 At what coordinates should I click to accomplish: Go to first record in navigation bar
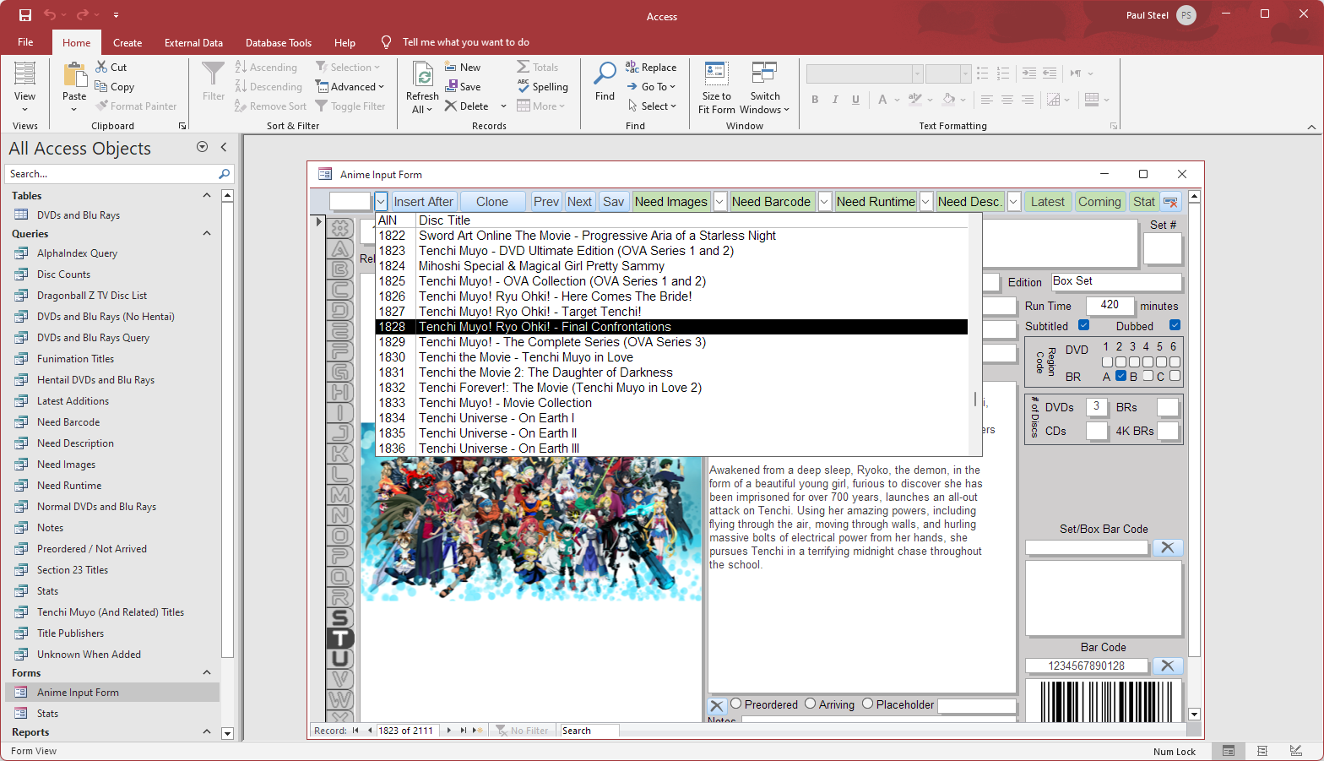point(355,731)
